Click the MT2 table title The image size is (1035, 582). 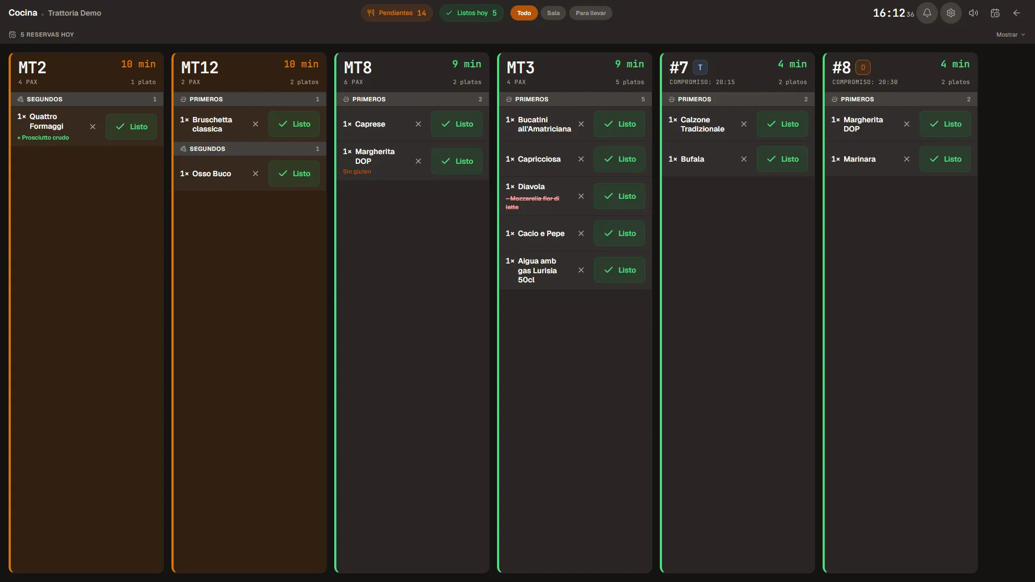coord(32,68)
